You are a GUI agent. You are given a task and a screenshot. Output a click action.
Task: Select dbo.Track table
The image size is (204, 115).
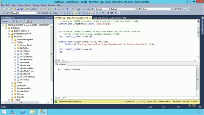click(25, 80)
